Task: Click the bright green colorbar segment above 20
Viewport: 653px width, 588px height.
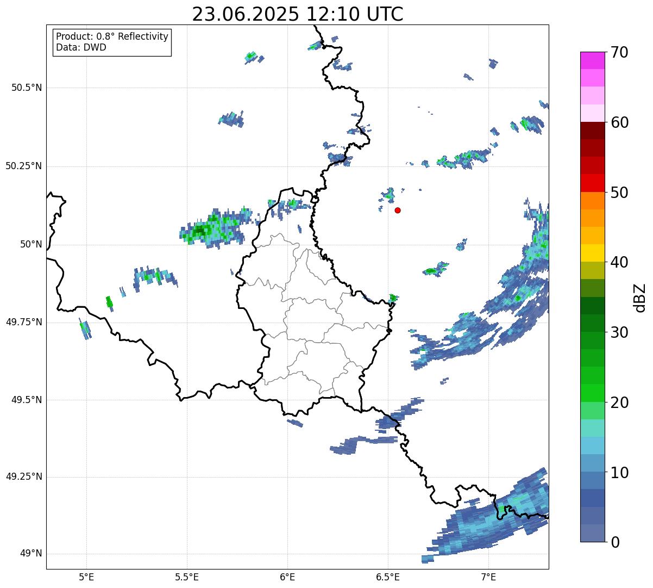Action: pos(593,393)
